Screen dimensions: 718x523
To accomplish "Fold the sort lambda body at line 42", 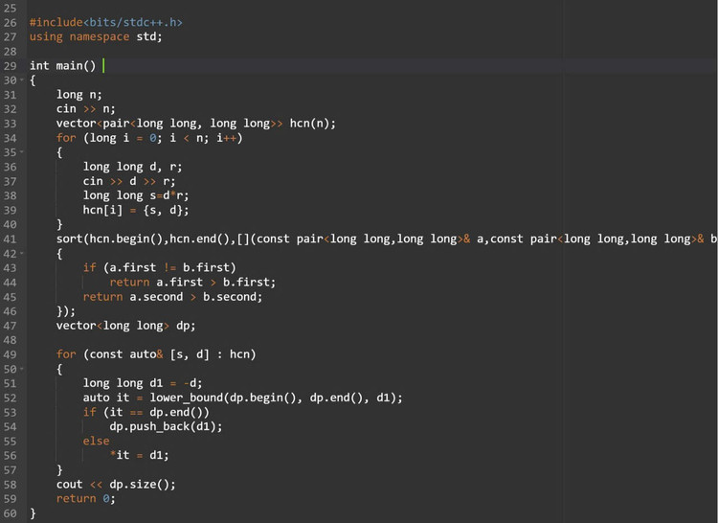I will click(21, 254).
